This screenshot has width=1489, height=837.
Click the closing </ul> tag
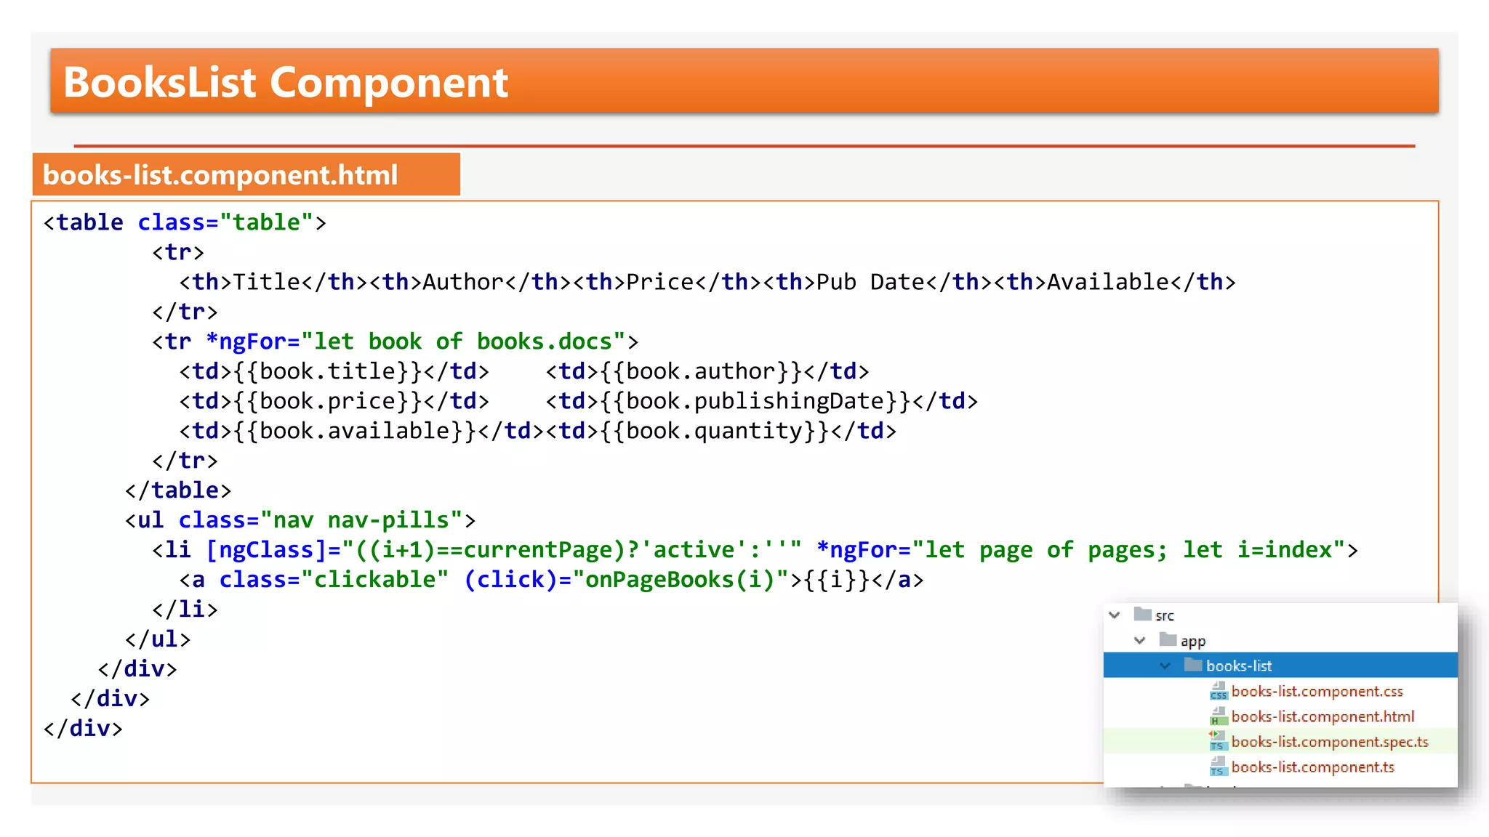(158, 639)
